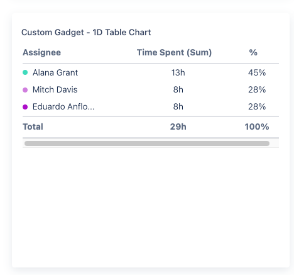The width and height of the screenshot is (294, 275).
Task: Click the 29h total time value
Action: [x=178, y=126]
